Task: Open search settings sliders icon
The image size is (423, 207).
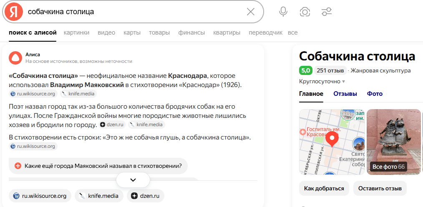Action: [x=326, y=12]
